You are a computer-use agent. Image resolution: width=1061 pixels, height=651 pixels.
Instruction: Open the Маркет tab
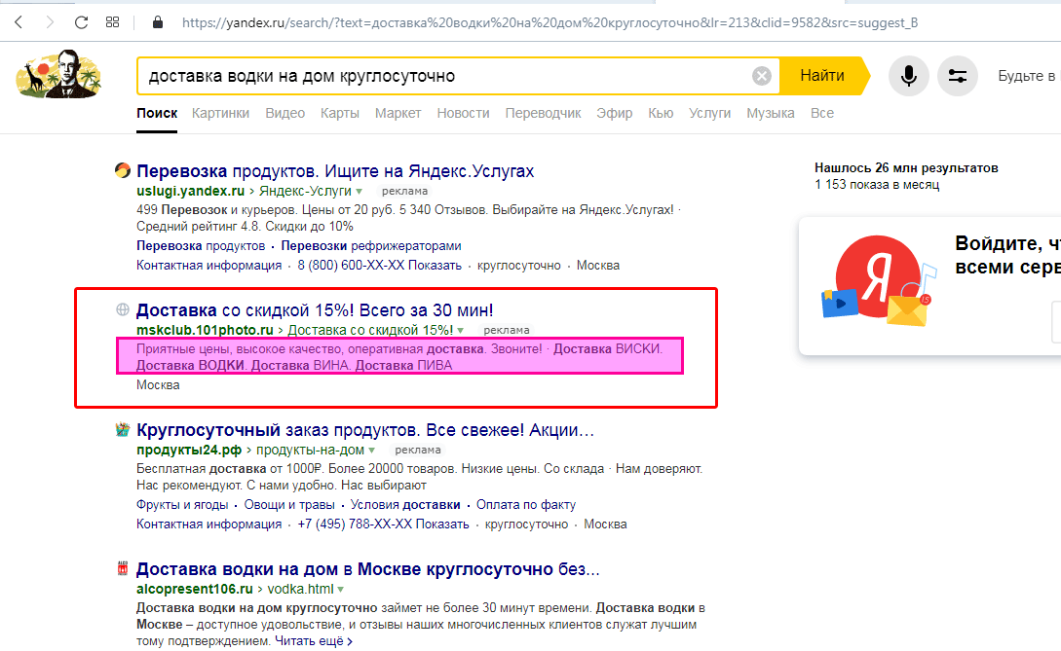coord(398,113)
